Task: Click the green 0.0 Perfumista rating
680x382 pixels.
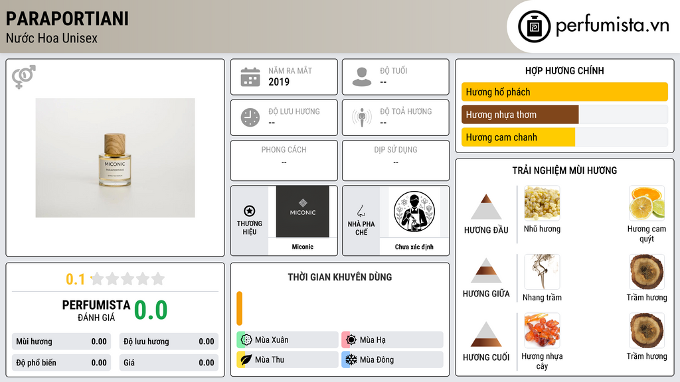Action: [x=151, y=310]
